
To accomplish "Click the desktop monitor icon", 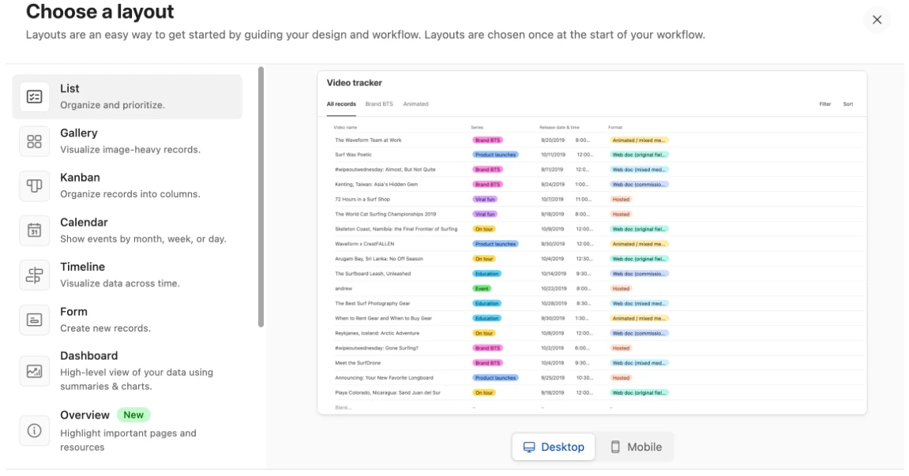I will pyautogui.click(x=528, y=447).
